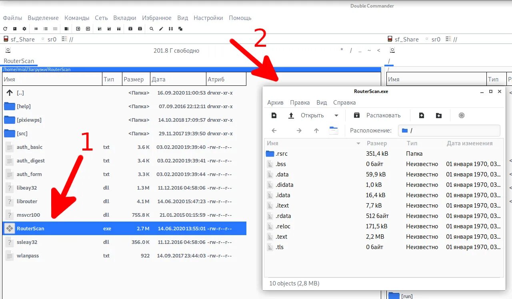Click the '~' home directory button

coord(369,50)
